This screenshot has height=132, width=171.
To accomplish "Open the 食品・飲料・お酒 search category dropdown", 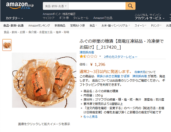I will pyautogui.click(x=56, y=6).
